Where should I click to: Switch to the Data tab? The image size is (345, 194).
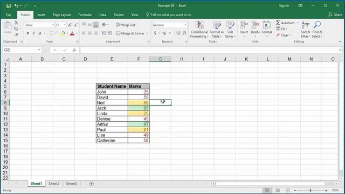pos(102,15)
